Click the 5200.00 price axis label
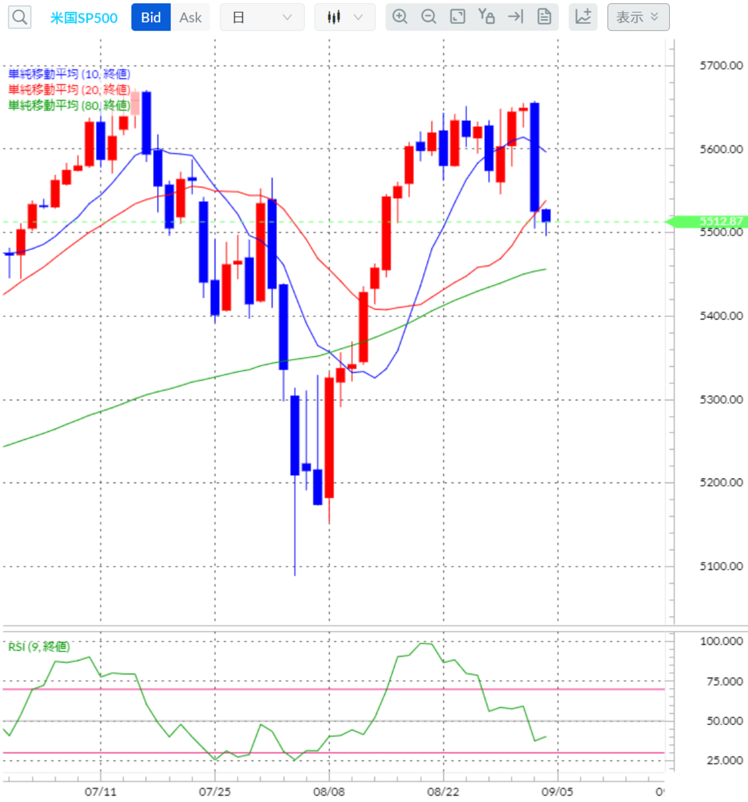748x802 pixels. pyautogui.click(x=721, y=483)
